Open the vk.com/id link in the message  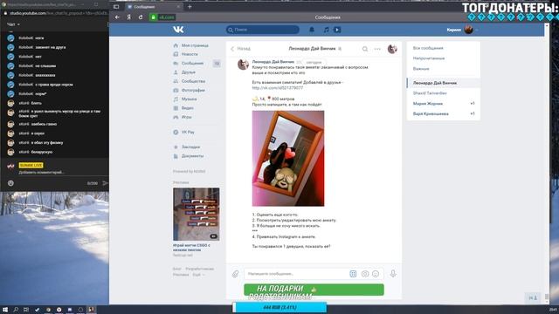tap(278, 87)
